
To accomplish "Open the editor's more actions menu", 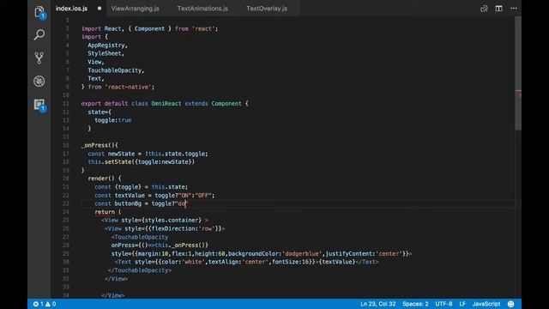I will point(513,9).
